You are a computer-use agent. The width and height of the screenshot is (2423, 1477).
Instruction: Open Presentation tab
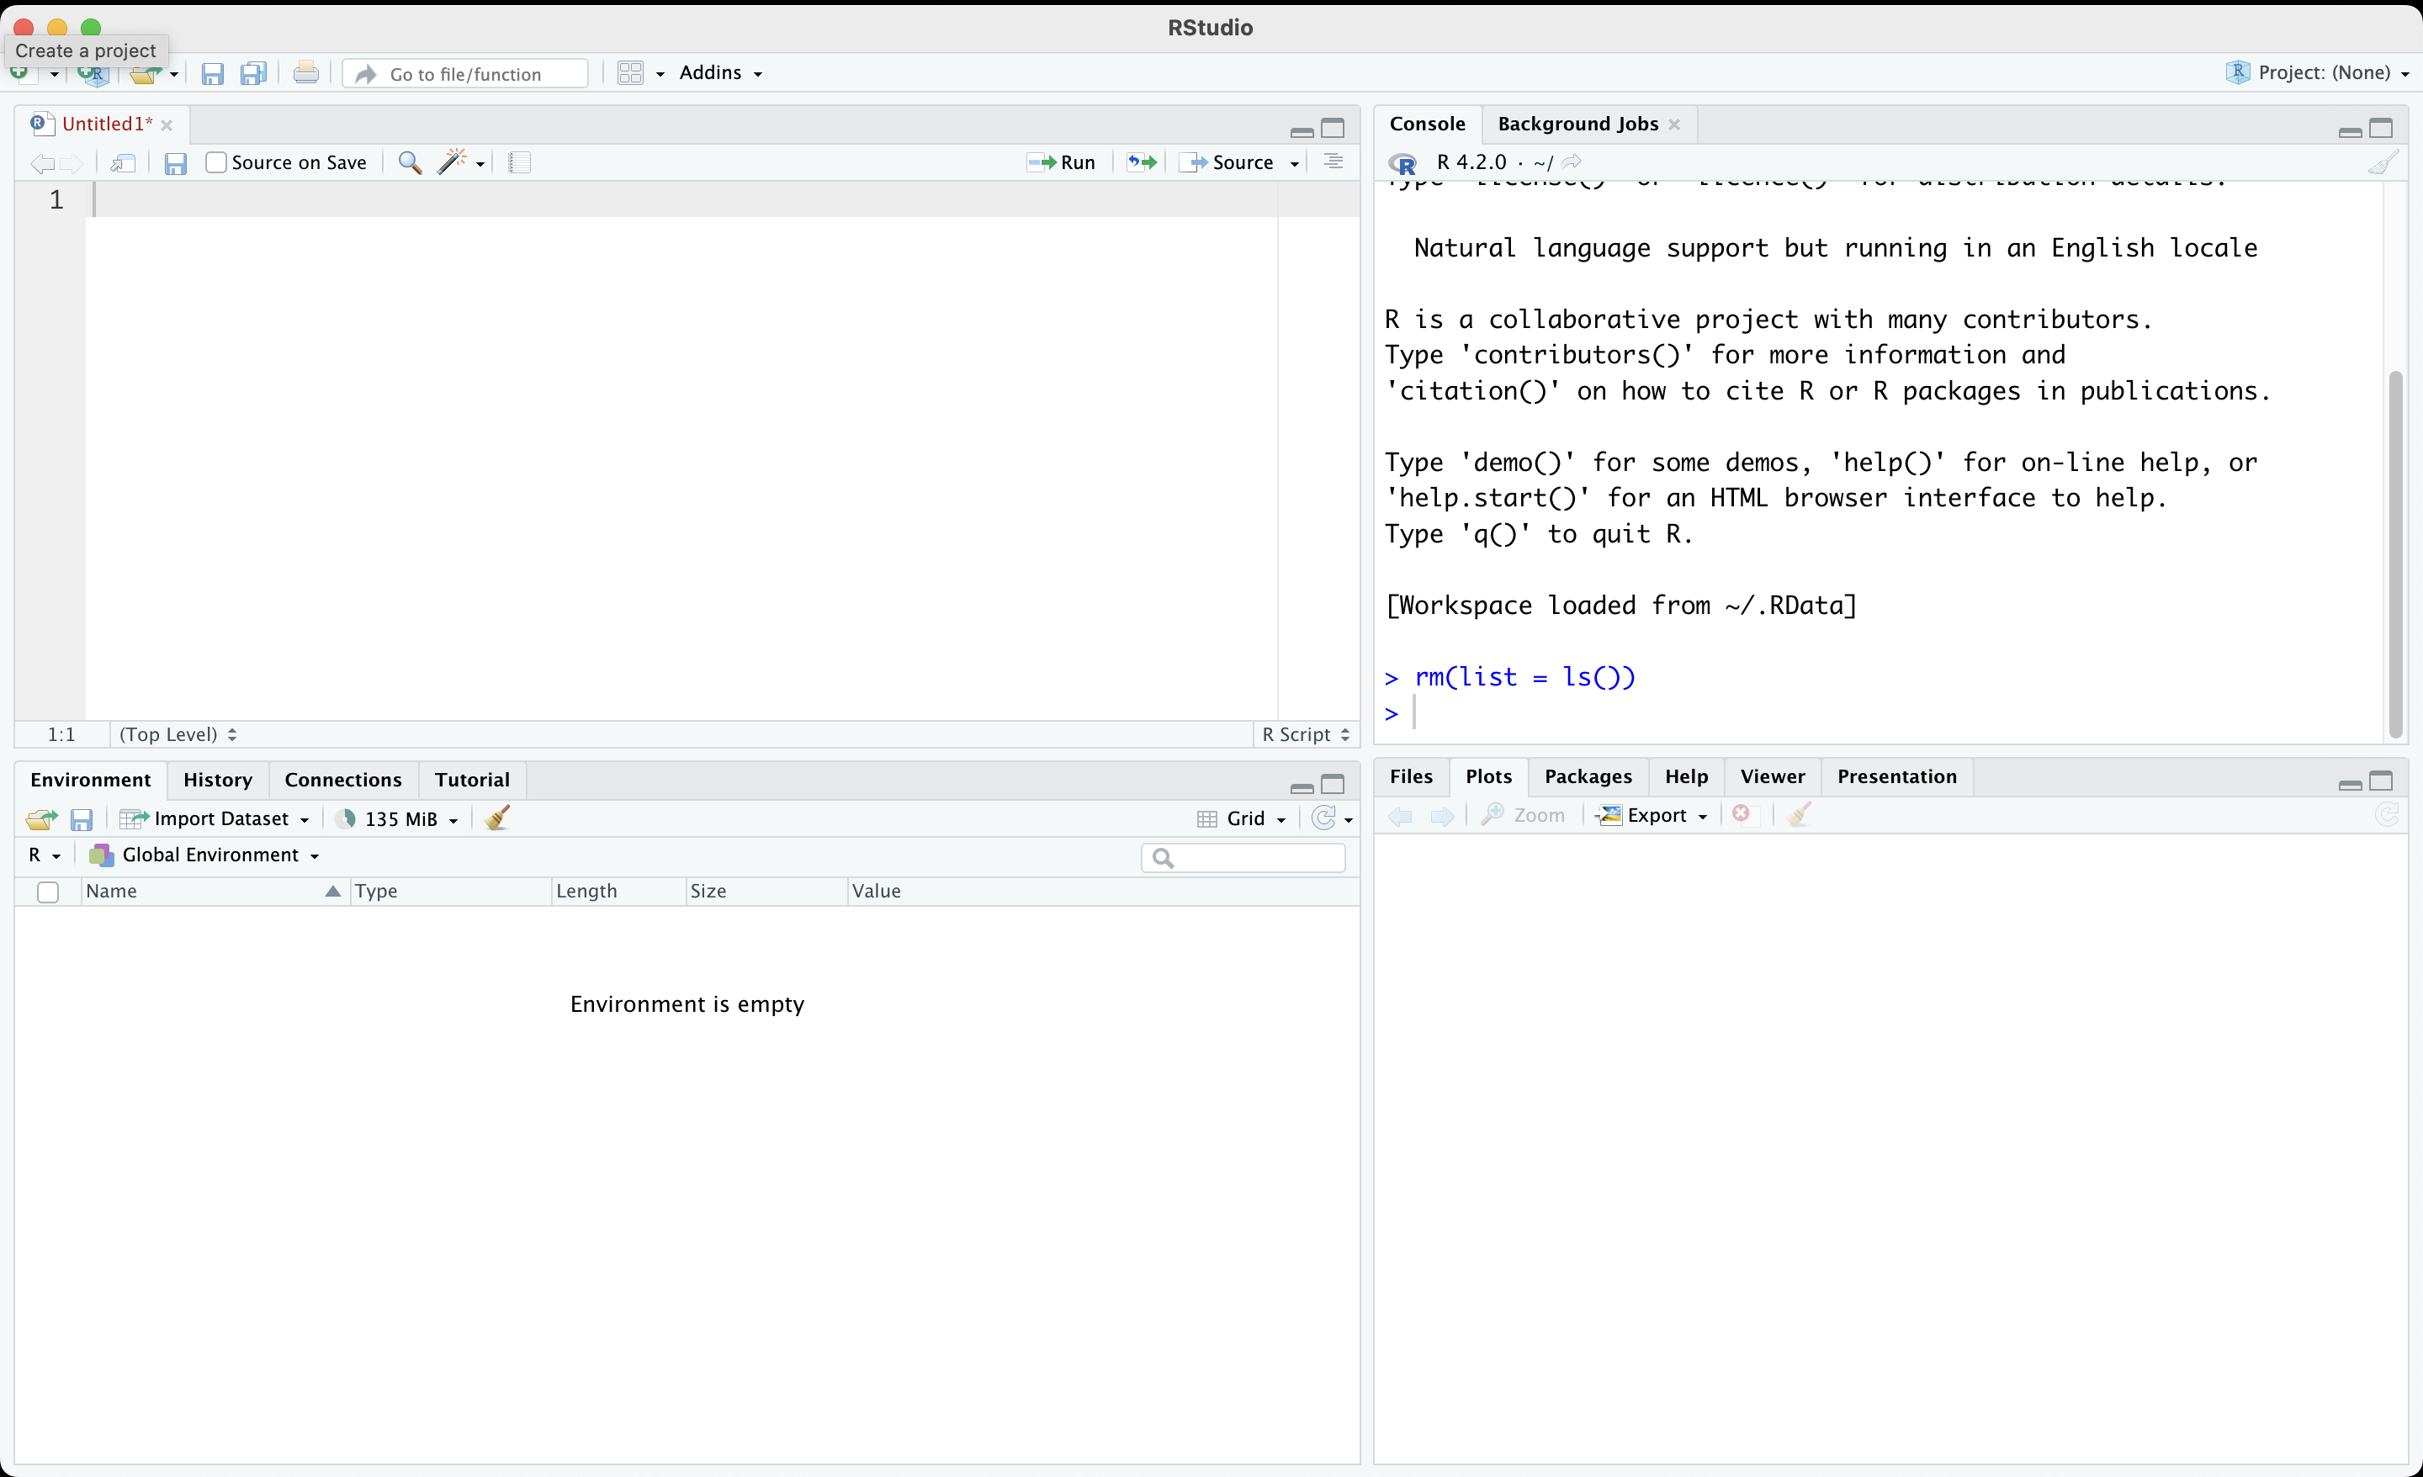(1897, 777)
